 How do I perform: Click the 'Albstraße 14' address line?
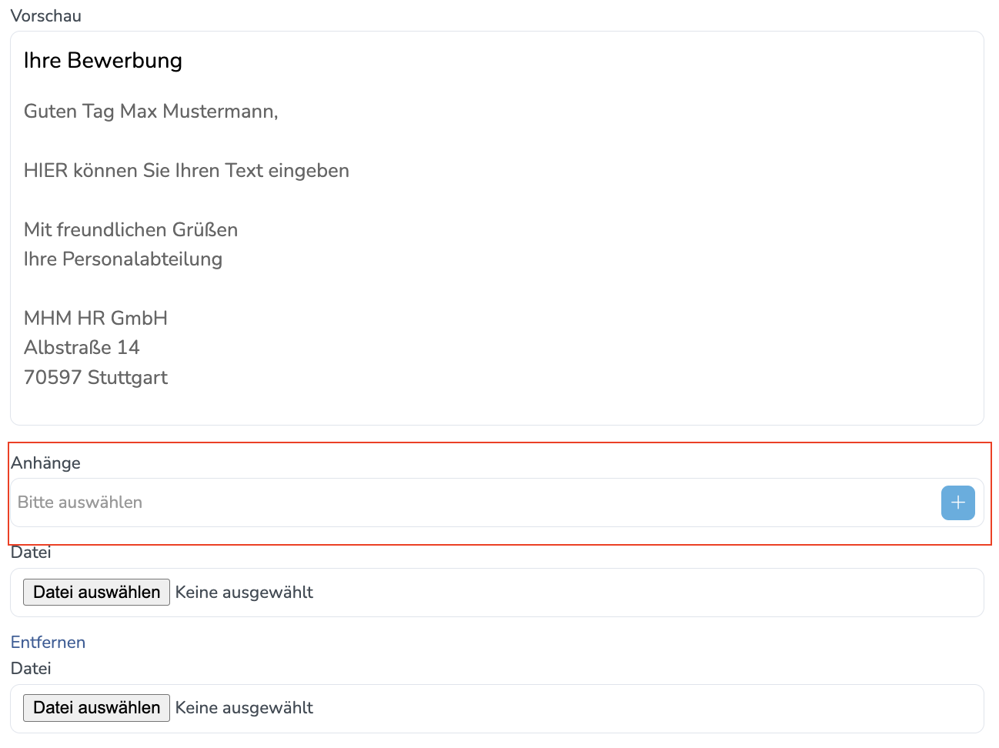coord(82,347)
